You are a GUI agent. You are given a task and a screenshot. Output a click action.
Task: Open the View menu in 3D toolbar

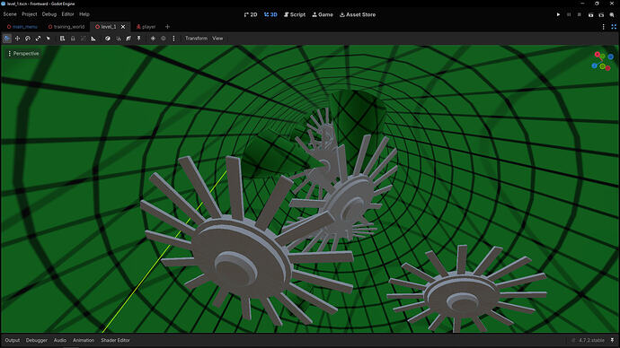pyautogui.click(x=217, y=39)
